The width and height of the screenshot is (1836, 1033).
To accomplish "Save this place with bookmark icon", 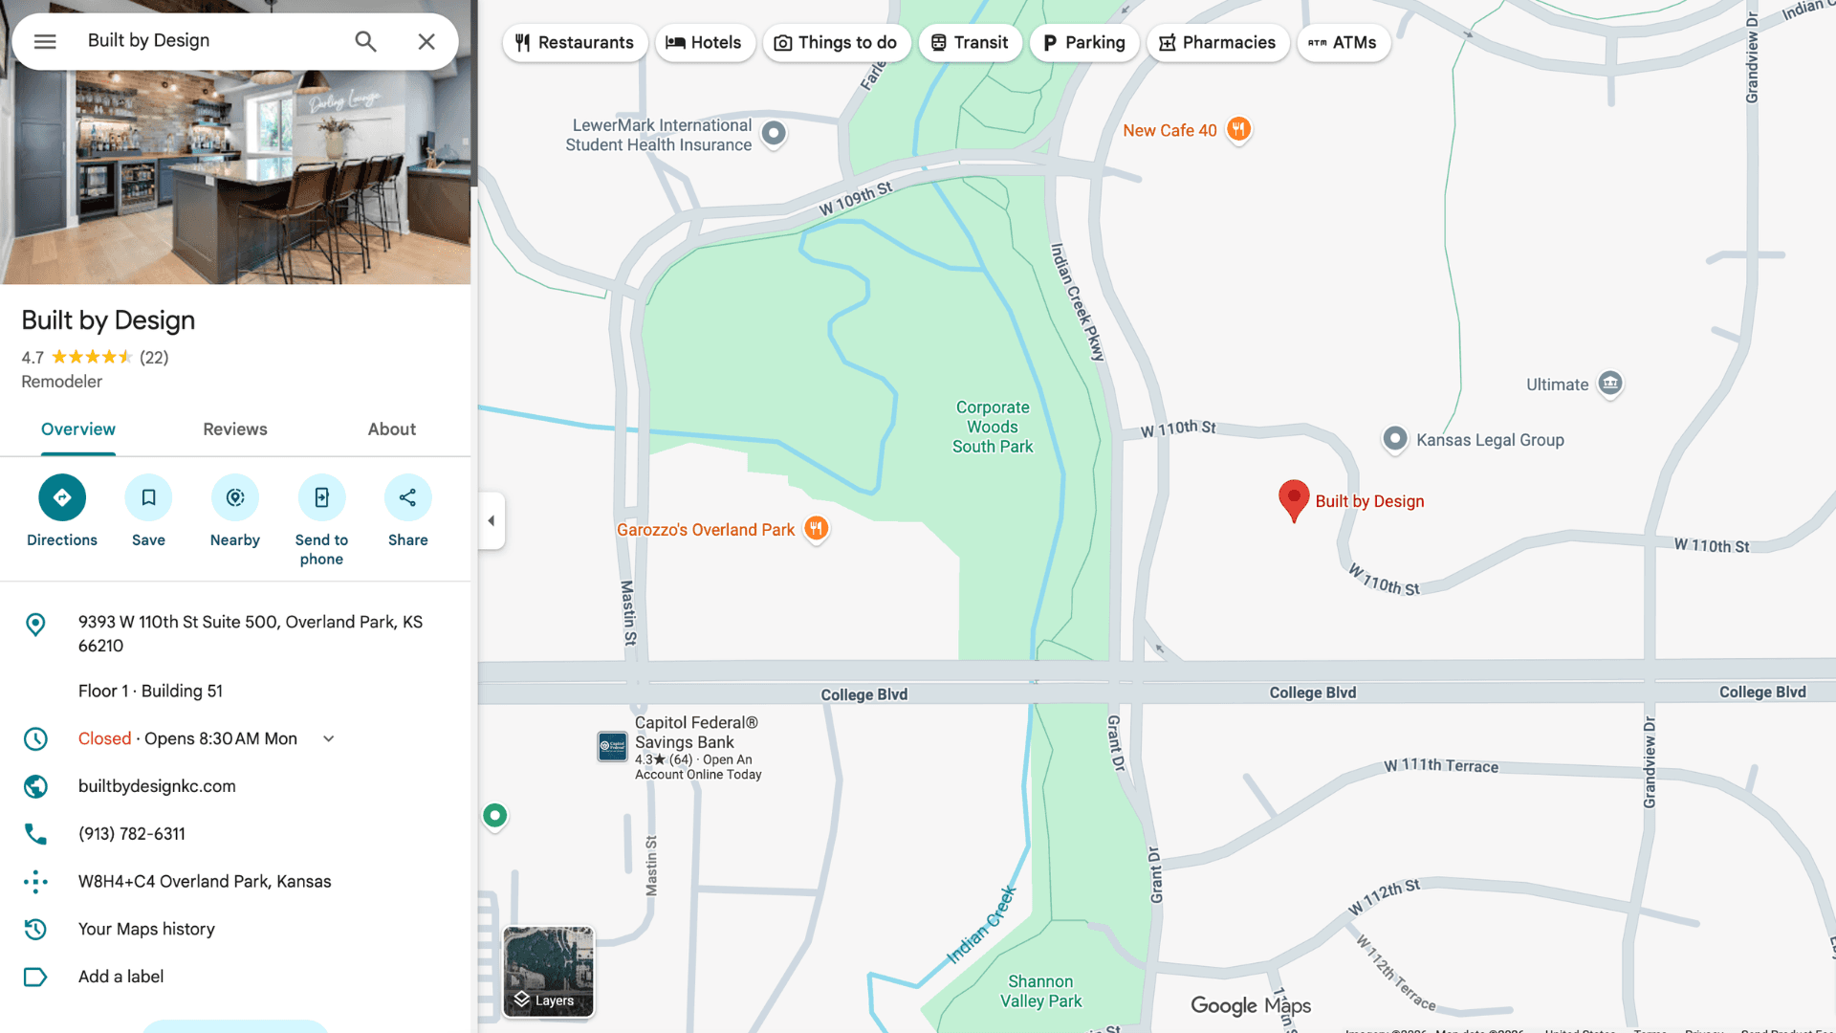I will coord(148,497).
